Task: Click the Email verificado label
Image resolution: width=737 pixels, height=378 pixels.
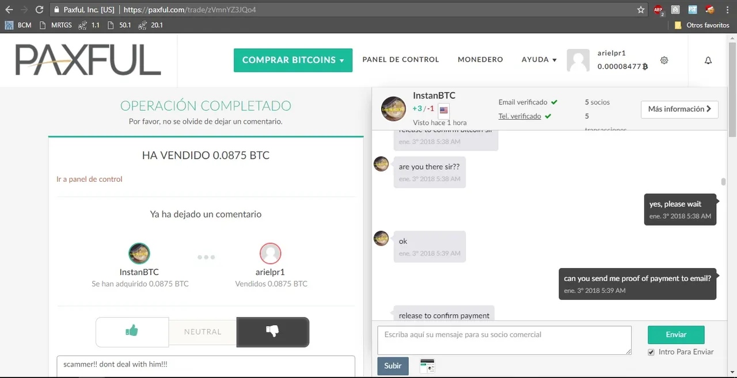Action: click(523, 102)
